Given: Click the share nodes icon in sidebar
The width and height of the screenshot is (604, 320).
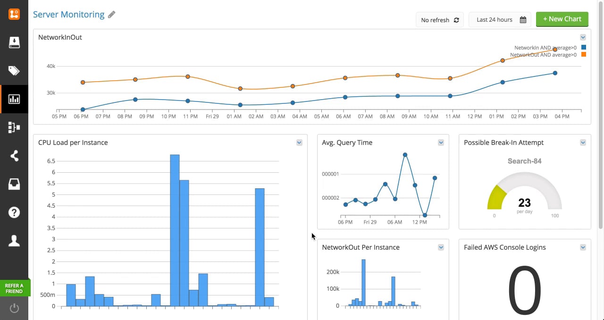Looking at the screenshot, I should coord(14,156).
